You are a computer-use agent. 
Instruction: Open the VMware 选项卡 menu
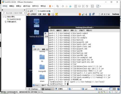[x=35, y=6]
